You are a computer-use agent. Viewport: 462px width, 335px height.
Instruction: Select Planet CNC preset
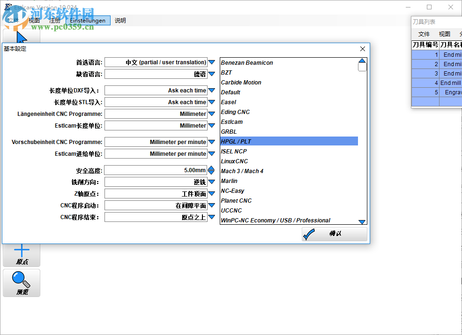[x=289, y=200]
